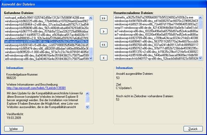Select windowsmedia11-kb959772-x86-deu in found files
Image resolution: width=207 pixels, height=135 pixels.
click(x=47, y=35)
